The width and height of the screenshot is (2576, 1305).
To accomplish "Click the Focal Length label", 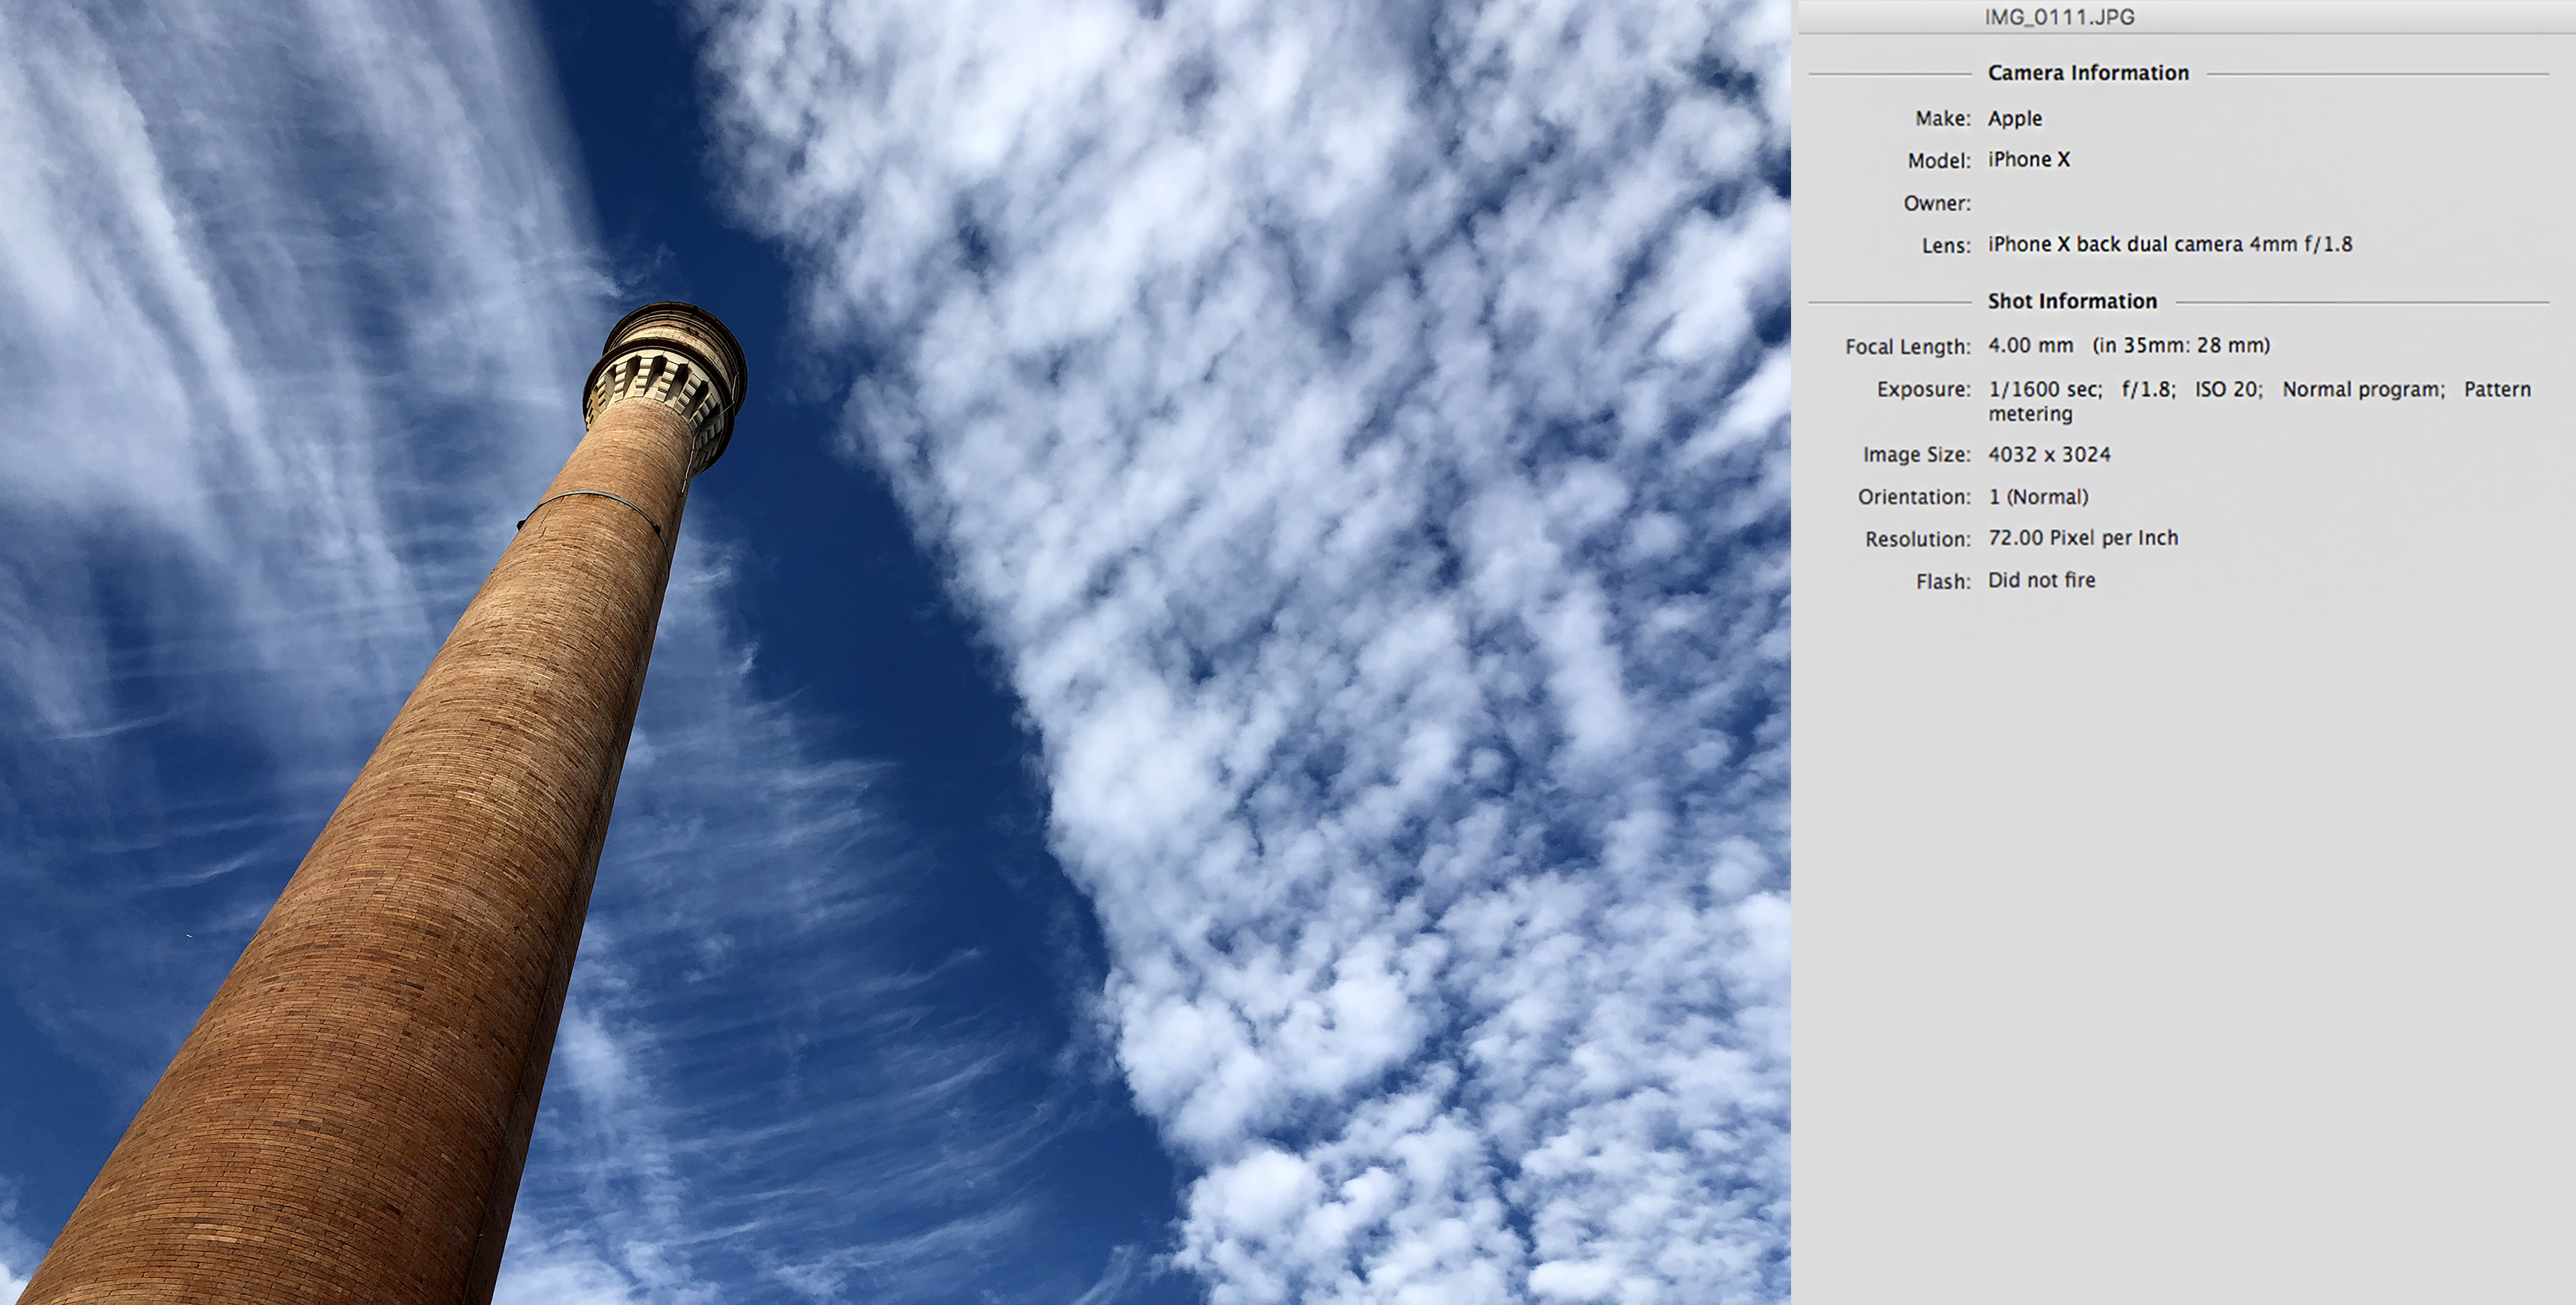I will [x=1907, y=347].
